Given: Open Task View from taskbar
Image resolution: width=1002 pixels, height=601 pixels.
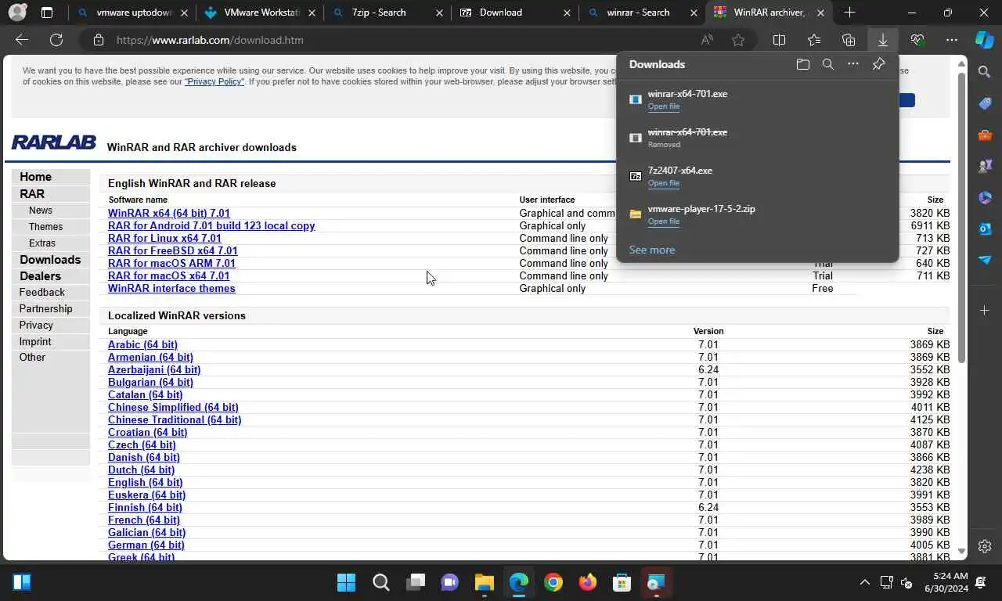Looking at the screenshot, I should pos(415,582).
